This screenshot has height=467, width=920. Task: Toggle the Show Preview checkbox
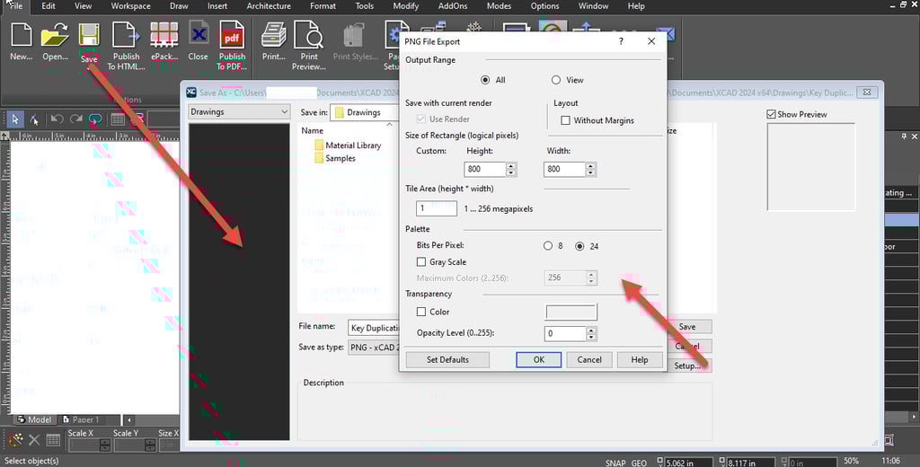pos(771,114)
